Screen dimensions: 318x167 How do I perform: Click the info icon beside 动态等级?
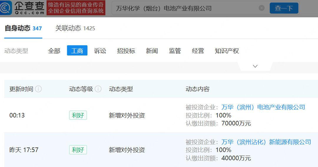coord(98,89)
